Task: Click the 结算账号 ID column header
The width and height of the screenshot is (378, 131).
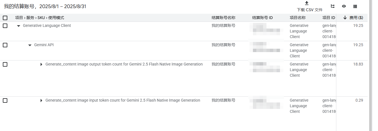Action: [263, 18]
